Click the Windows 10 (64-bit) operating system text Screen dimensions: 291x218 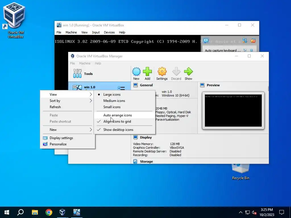pos(176,95)
